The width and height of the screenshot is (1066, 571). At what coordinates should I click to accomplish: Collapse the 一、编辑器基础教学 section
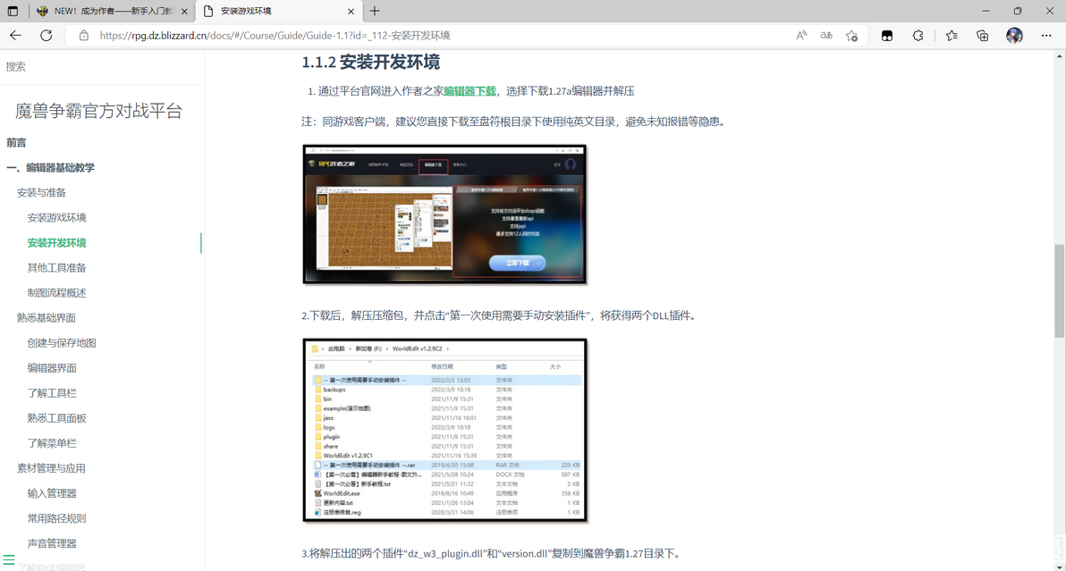pyautogui.click(x=50, y=168)
